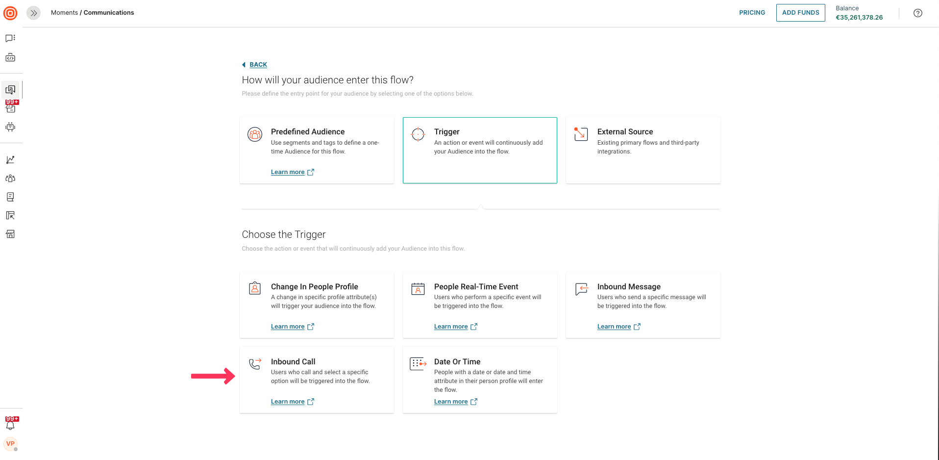Click Moments in the breadcrumb
The image size is (939, 460).
(64, 13)
